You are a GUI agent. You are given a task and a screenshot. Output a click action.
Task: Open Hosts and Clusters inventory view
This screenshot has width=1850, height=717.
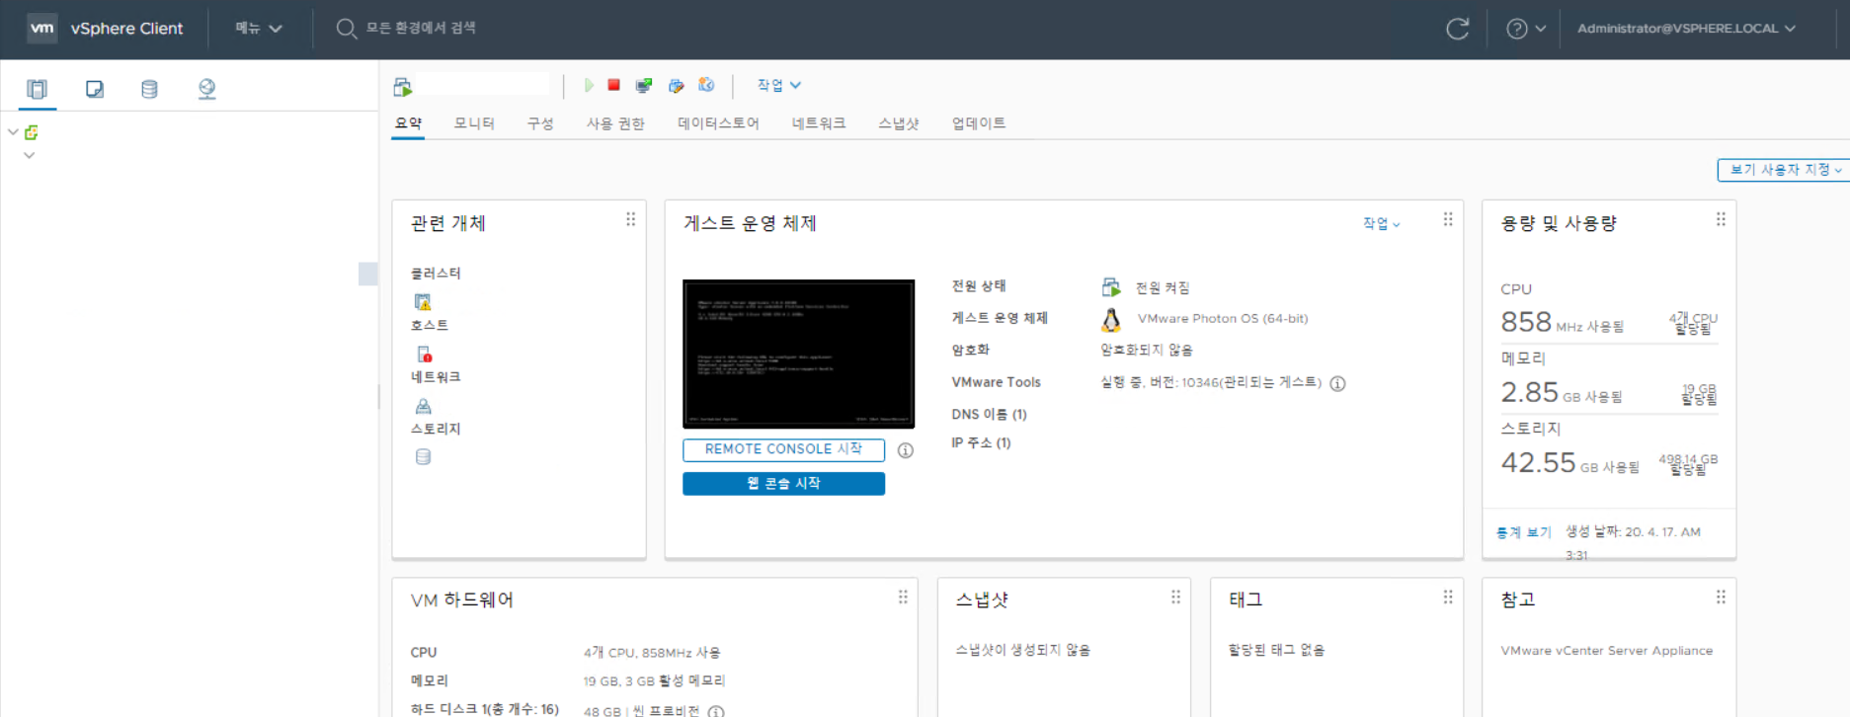click(37, 89)
